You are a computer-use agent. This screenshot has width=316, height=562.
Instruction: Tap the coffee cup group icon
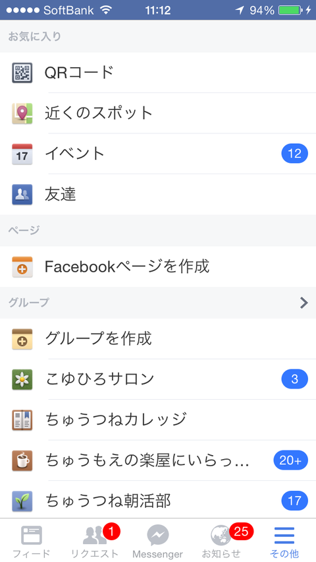(22, 460)
